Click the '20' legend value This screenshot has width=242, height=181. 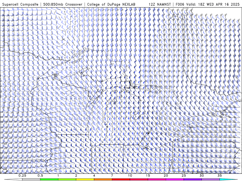[166, 176]
